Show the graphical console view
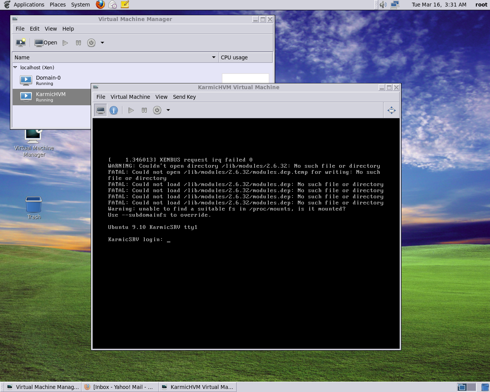The width and height of the screenshot is (490, 392). [x=101, y=110]
